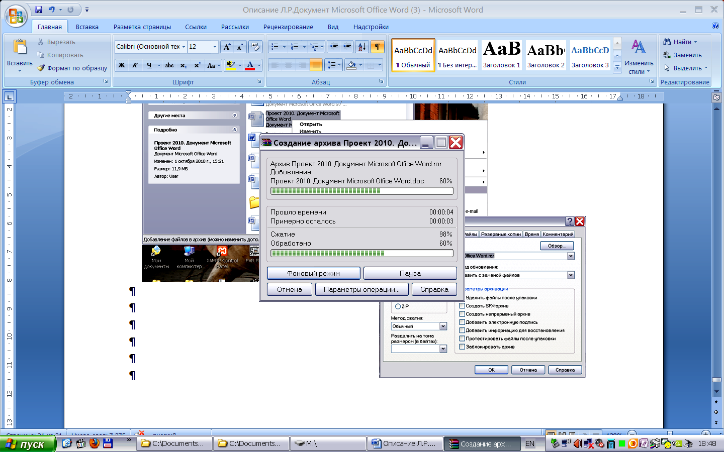The height and width of the screenshot is (452, 724).
Task: Switch to the Разметка страницы tab
Action: tap(142, 27)
